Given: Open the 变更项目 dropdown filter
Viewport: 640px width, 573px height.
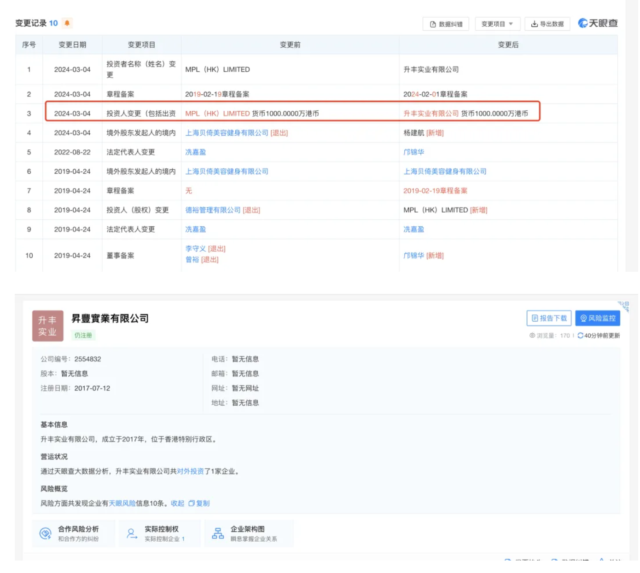Looking at the screenshot, I should click(x=497, y=24).
